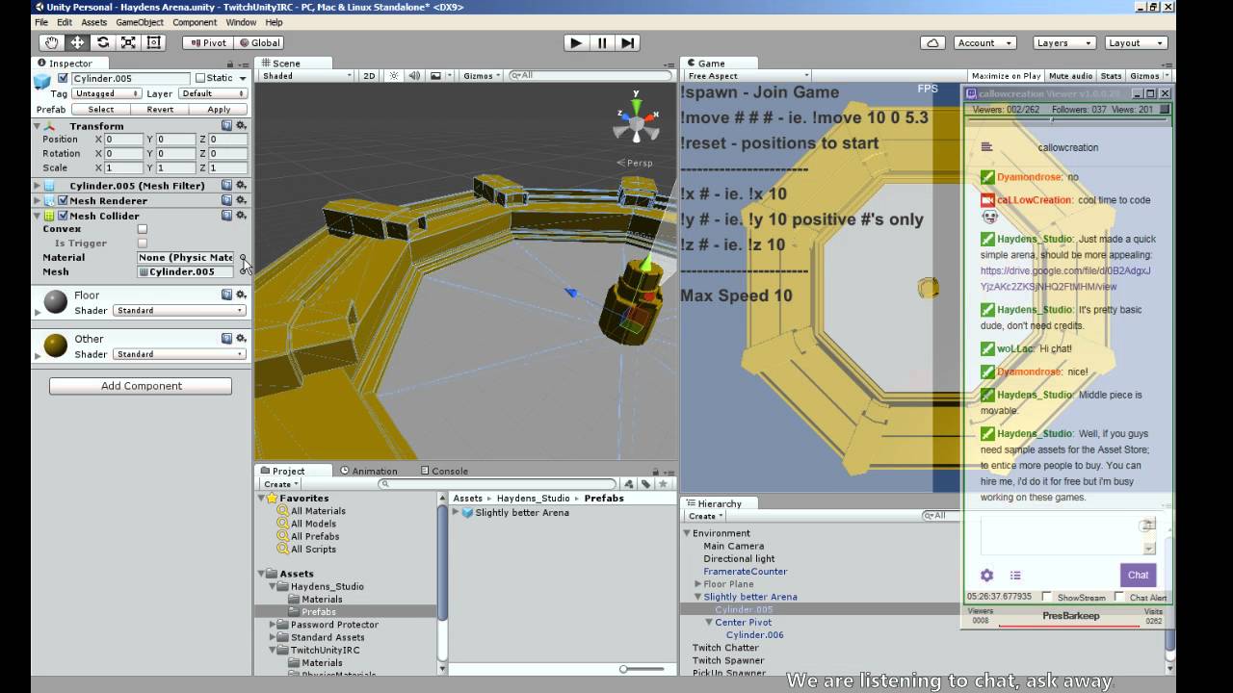The width and height of the screenshot is (1233, 693).
Task: Open Mesh Renderer gear settings
Action: pyautogui.click(x=241, y=200)
